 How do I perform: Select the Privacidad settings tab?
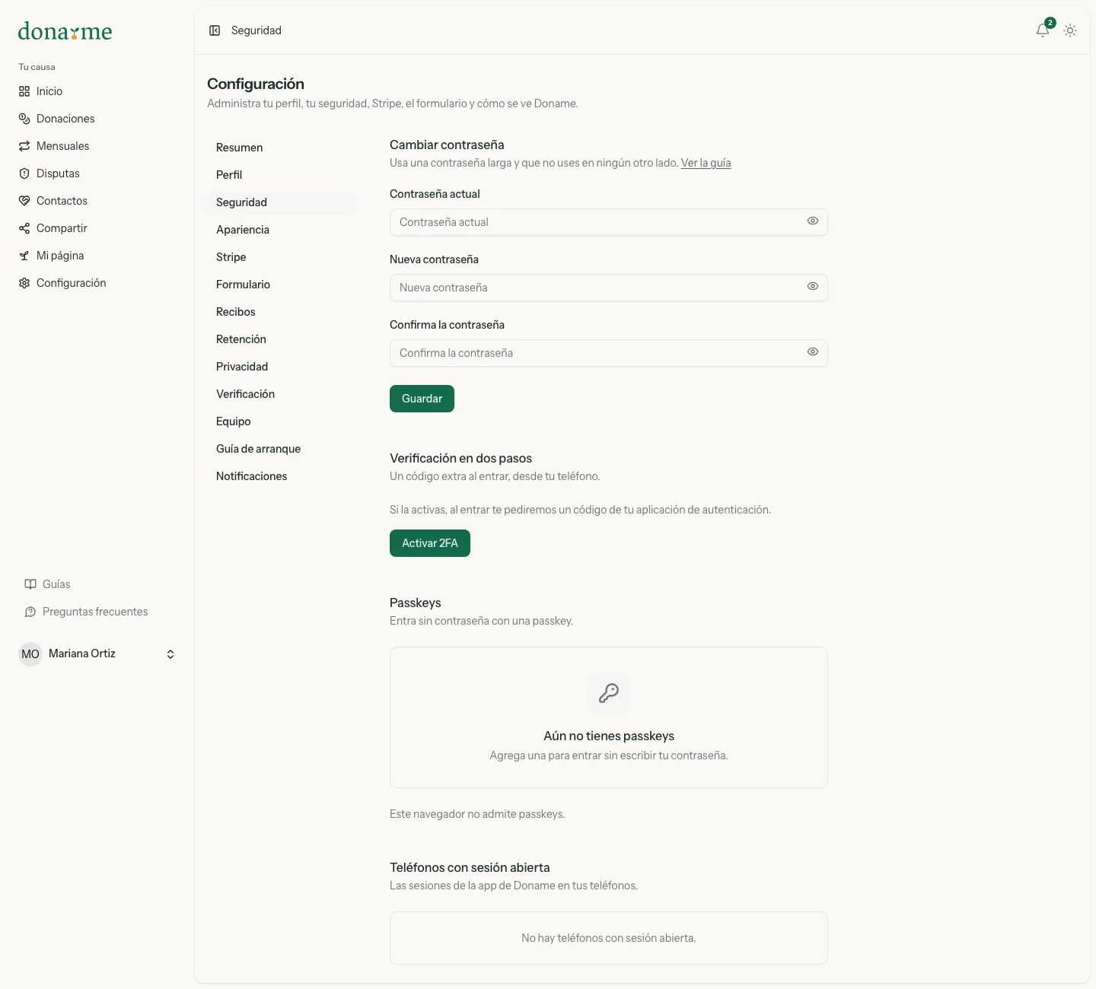coord(280,367)
